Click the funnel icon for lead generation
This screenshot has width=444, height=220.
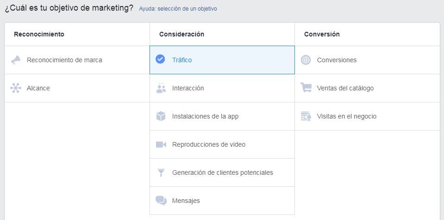pyautogui.click(x=161, y=172)
